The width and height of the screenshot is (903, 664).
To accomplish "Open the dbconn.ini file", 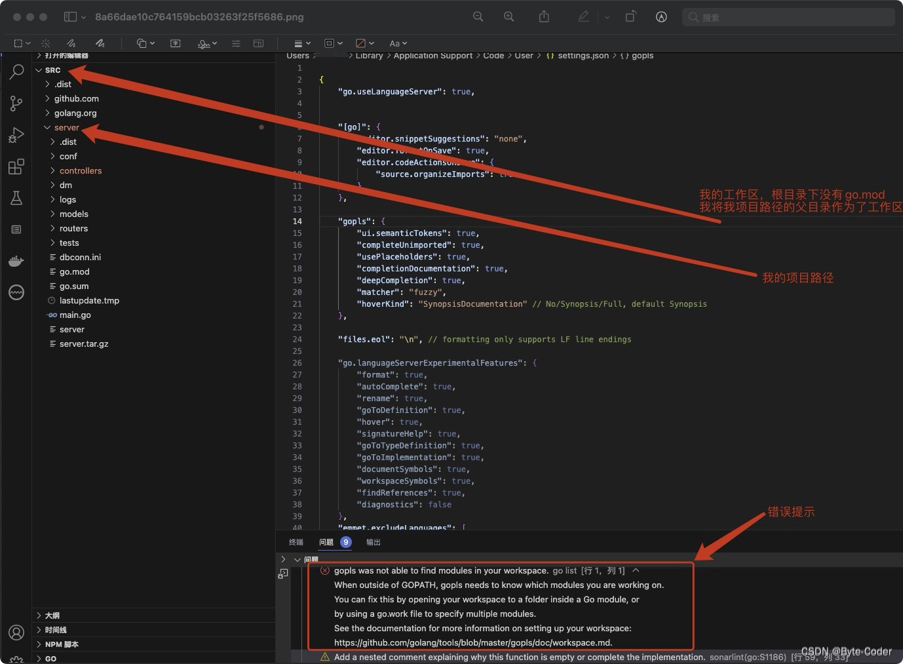I will click(80, 258).
